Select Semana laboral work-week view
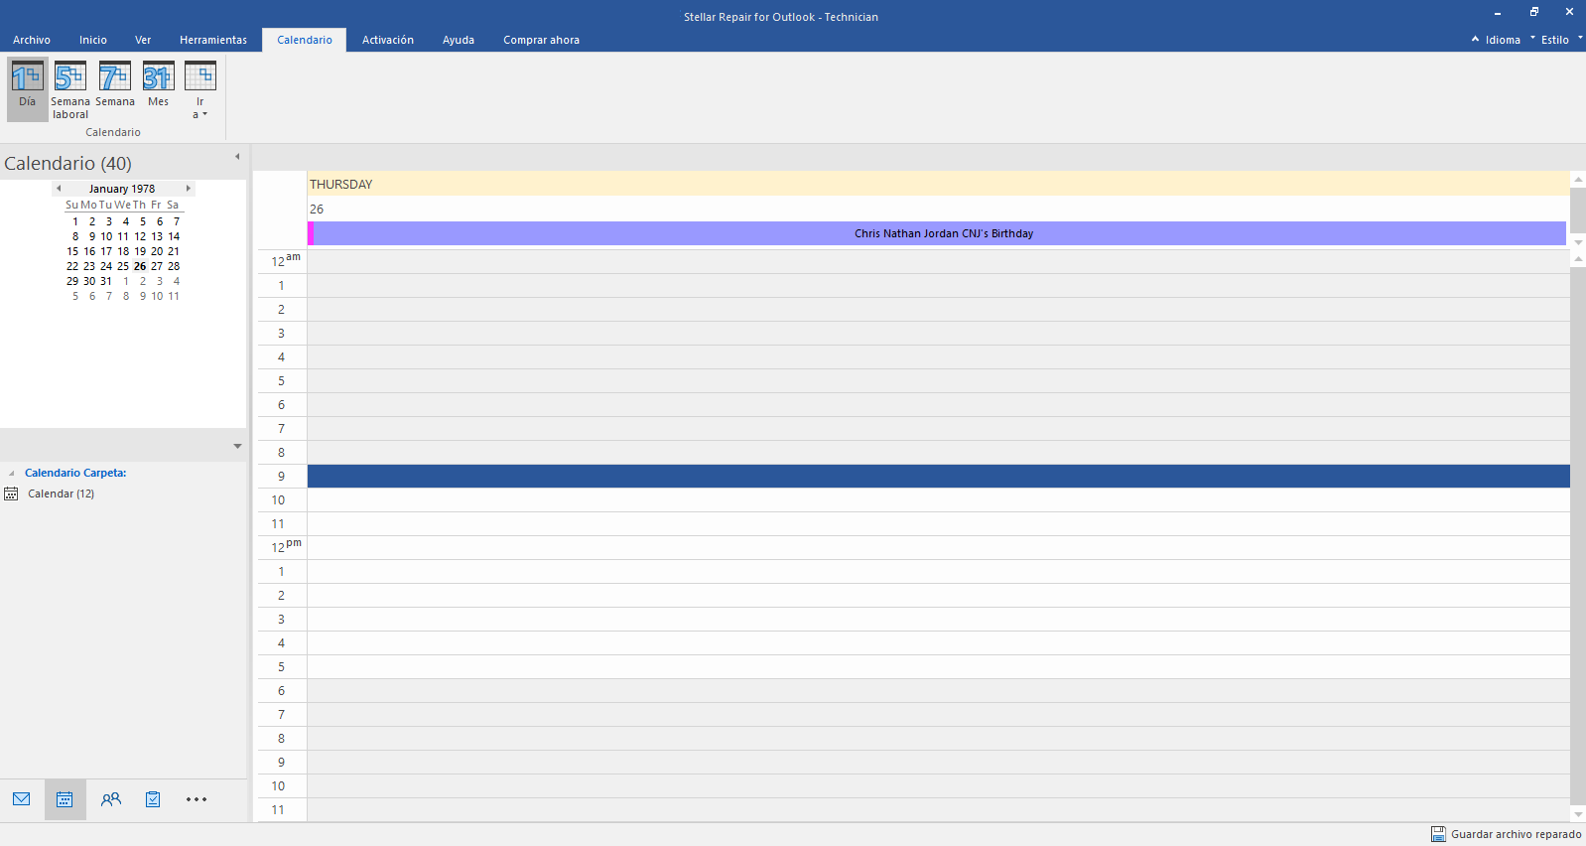 pos(70,89)
